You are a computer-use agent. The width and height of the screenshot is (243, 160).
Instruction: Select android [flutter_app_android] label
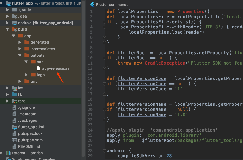coord(46,23)
